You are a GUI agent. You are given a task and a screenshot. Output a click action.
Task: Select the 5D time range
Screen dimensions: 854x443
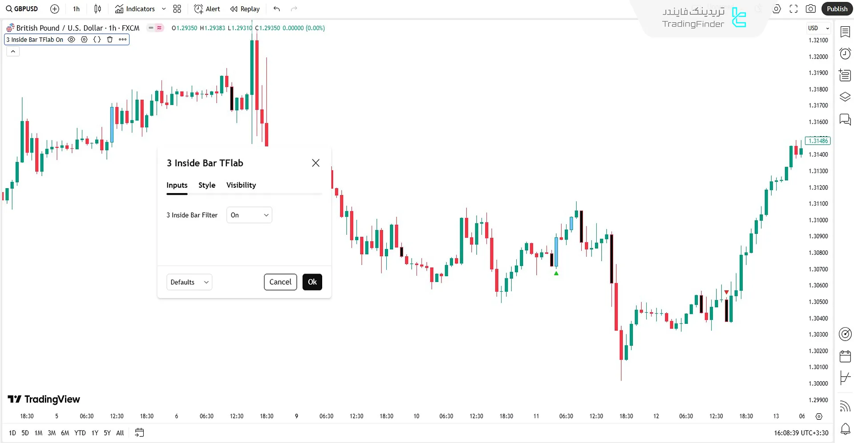25,433
